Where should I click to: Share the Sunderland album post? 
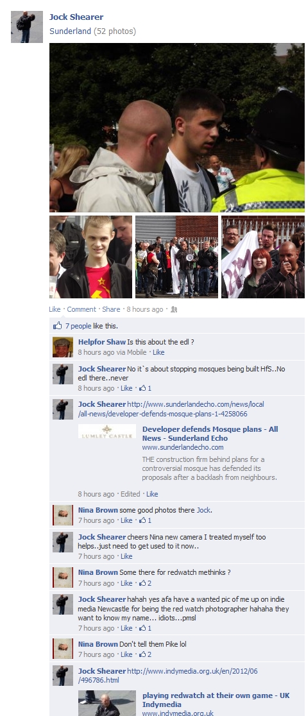click(x=111, y=309)
